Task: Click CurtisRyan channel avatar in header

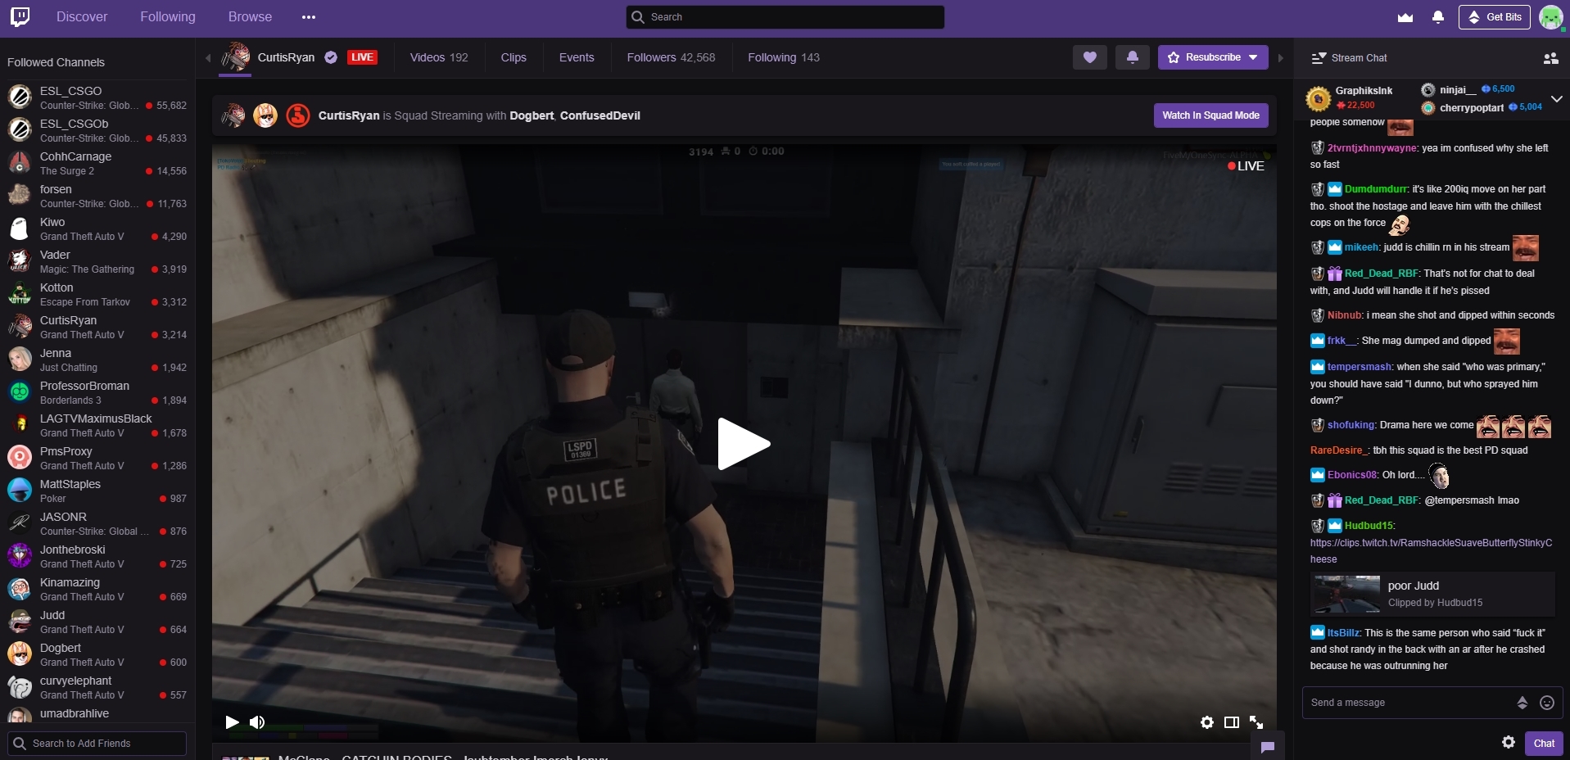Action: (x=236, y=57)
